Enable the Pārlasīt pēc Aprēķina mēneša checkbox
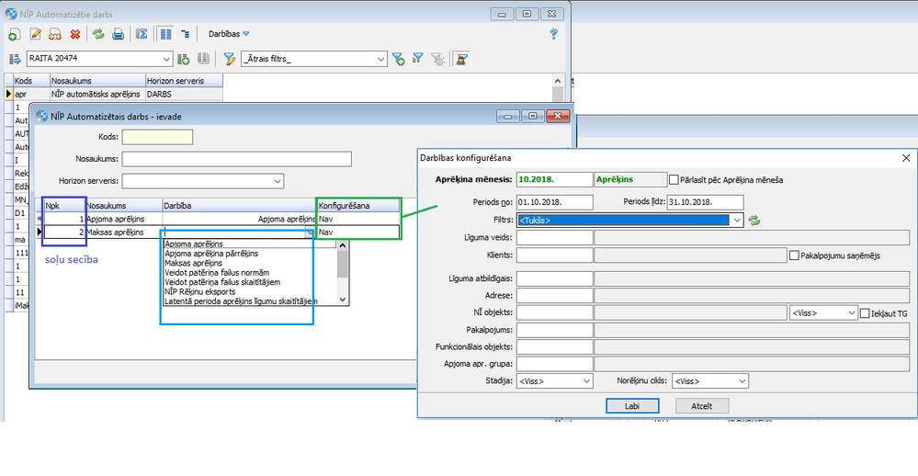This screenshot has height=476, width=918. (x=674, y=180)
